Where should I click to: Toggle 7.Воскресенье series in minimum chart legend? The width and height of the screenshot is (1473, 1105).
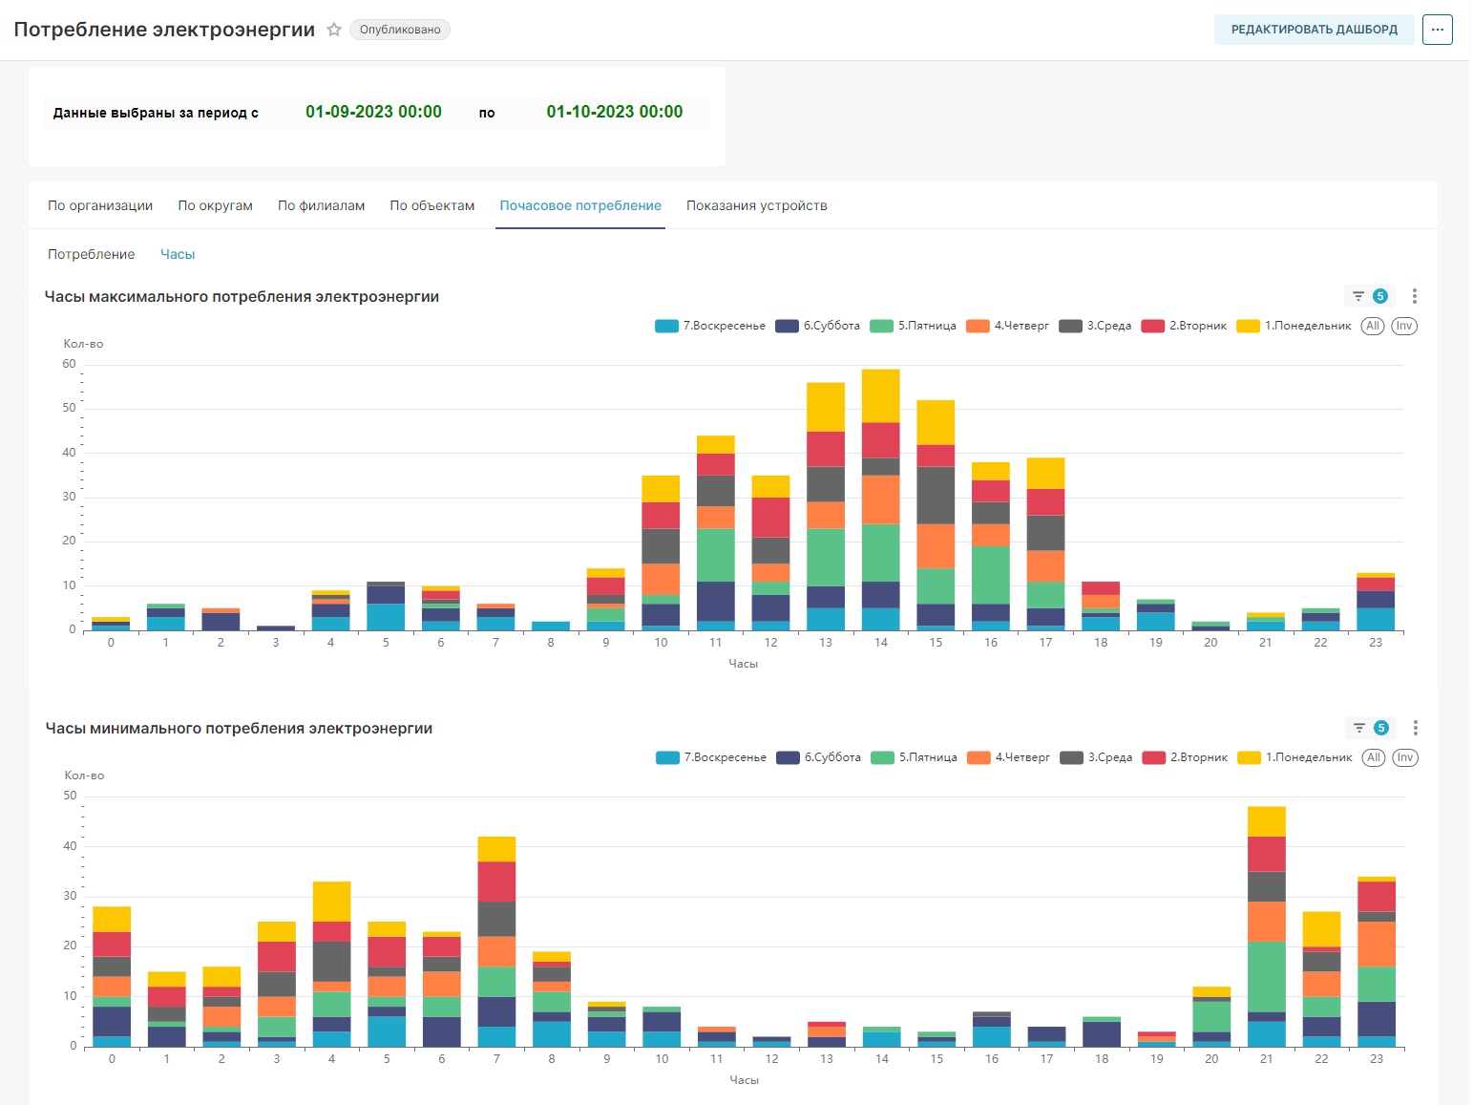pyautogui.click(x=711, y=757)
